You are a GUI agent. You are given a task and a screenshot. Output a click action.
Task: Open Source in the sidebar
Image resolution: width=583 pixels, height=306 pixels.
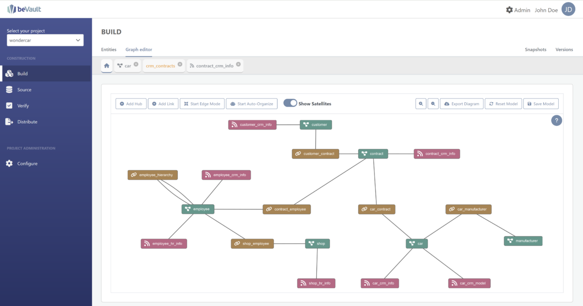(24, 90)
